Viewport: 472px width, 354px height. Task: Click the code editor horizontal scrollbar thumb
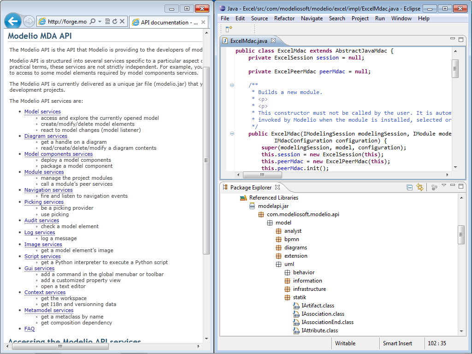[262, 175]
